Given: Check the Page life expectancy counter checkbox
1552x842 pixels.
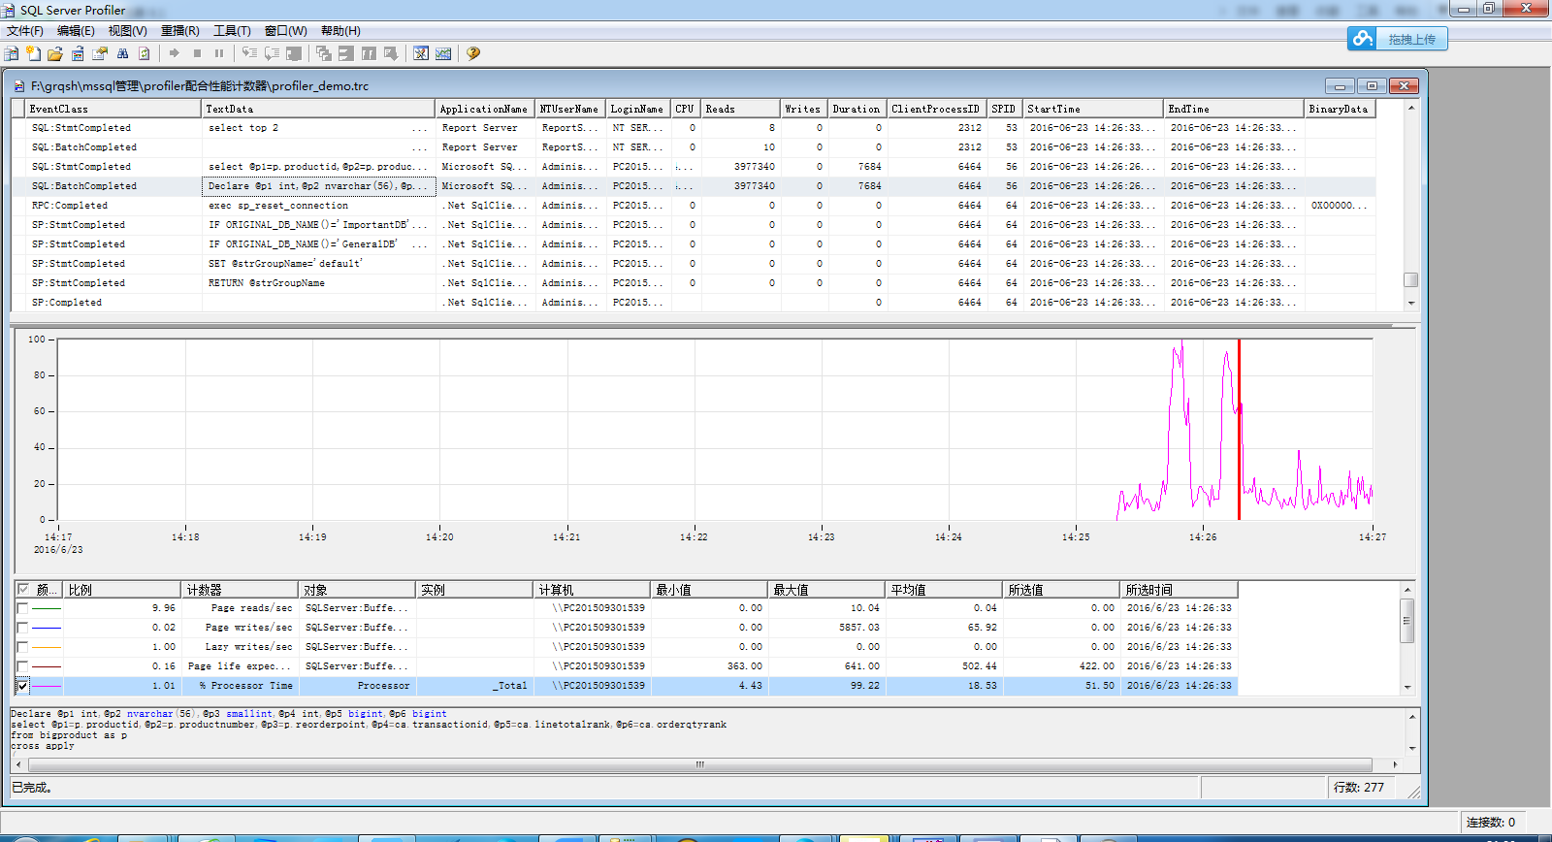Looking at the screenshot, I should (22, 666).
